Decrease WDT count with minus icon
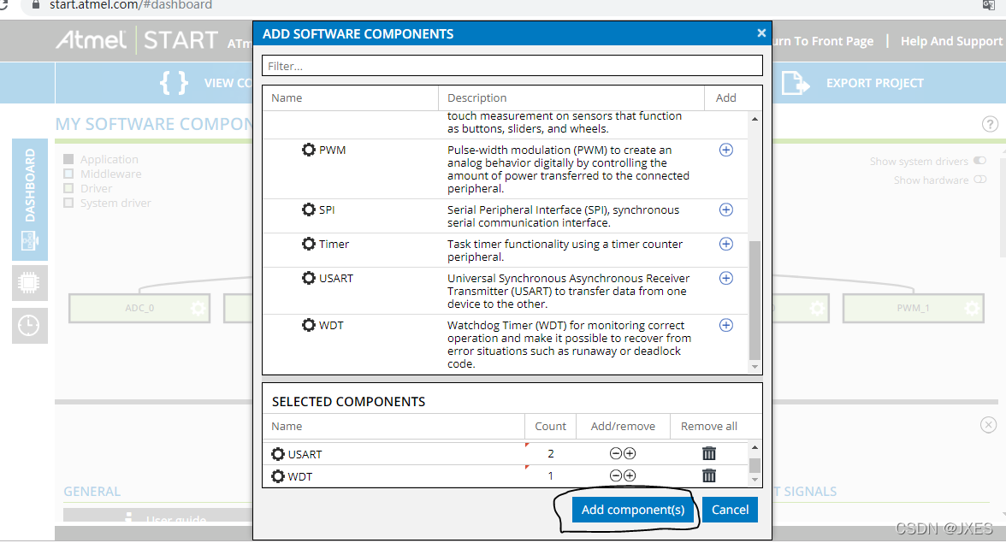 615,475
